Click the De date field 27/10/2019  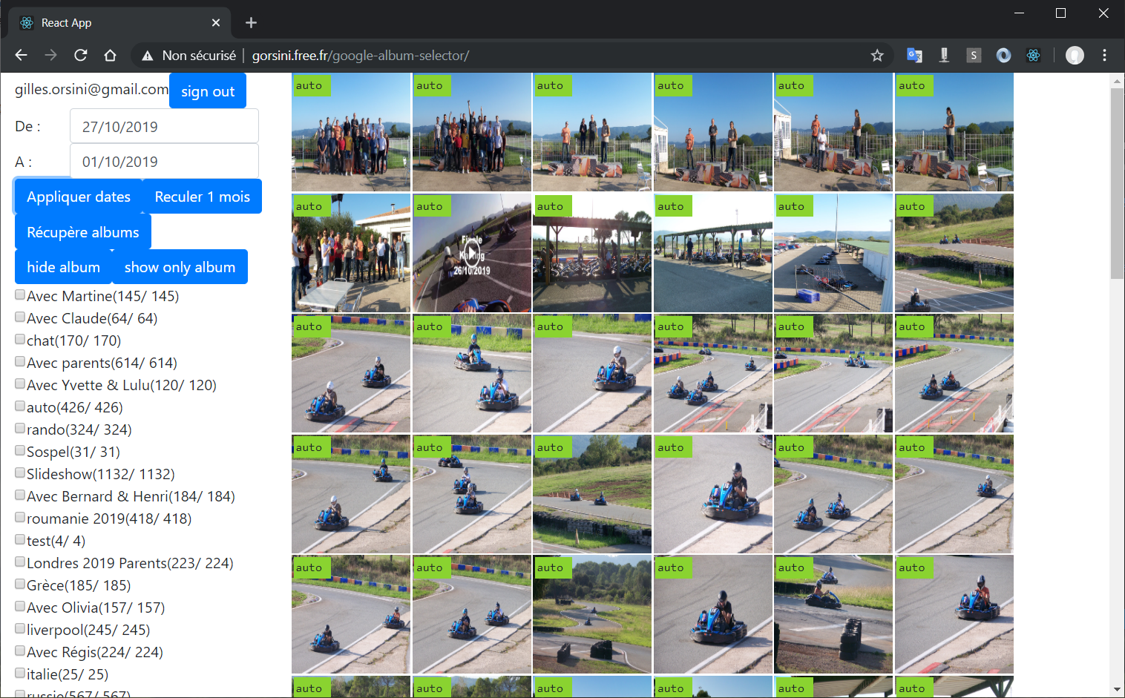click(164, 126)
